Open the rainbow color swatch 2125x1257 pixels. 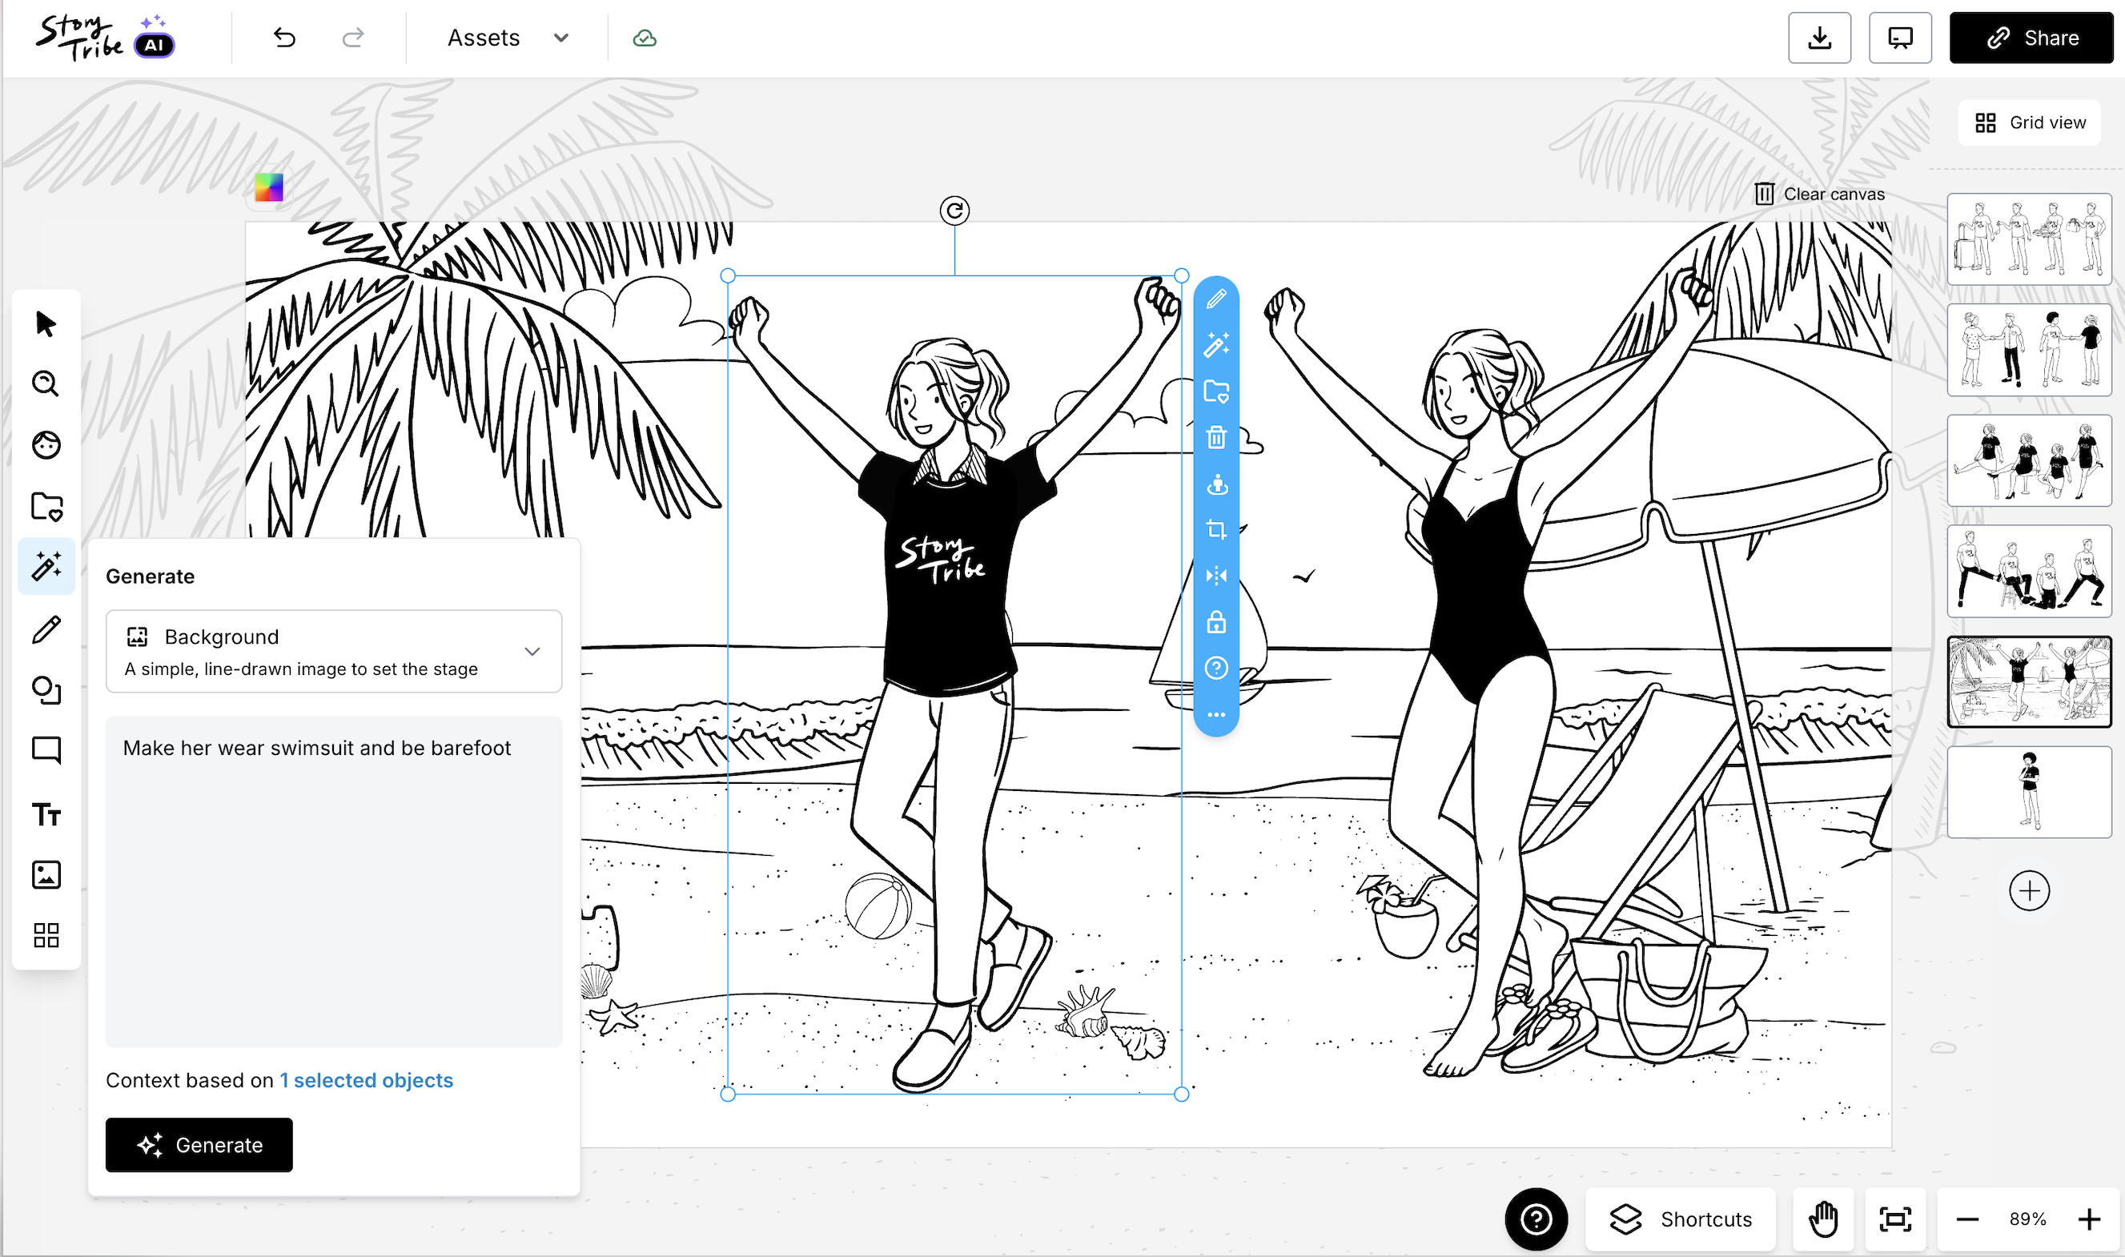pyautogui.click(x=268, y=187)
